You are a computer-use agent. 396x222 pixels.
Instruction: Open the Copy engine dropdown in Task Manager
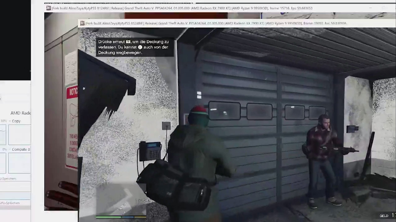tap(10, 121)
